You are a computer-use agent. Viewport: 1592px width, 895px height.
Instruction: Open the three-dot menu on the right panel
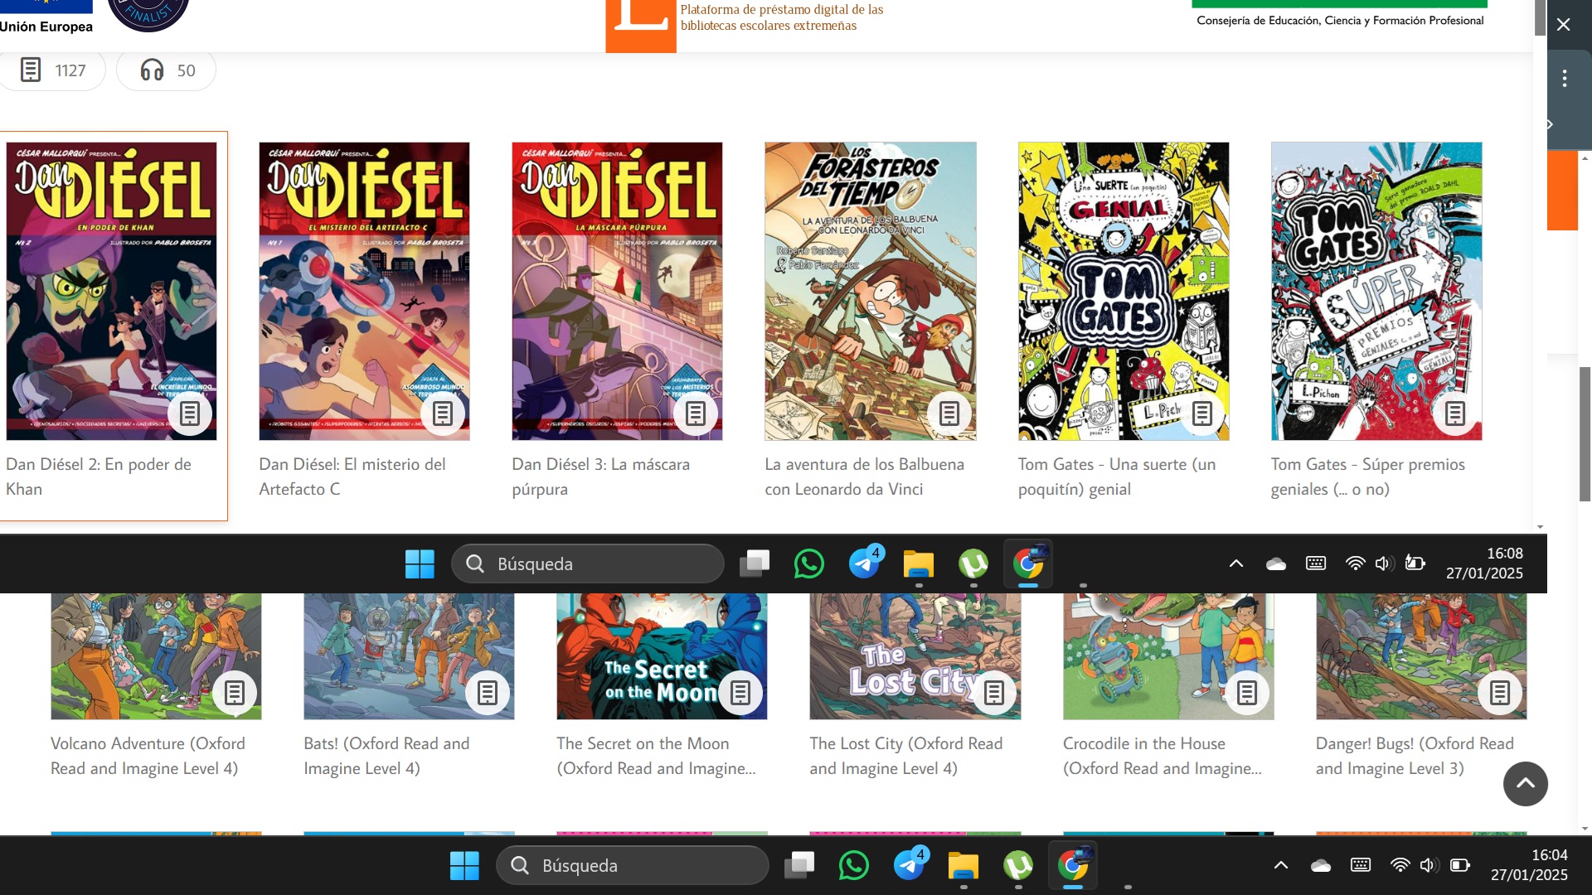coord(1564,79)
